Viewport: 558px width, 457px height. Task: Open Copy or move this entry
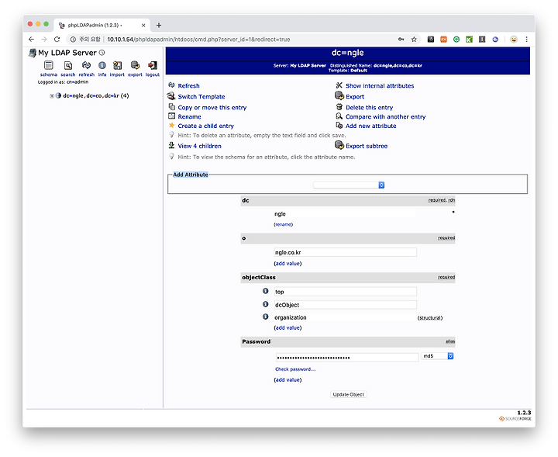click(212, 108)
